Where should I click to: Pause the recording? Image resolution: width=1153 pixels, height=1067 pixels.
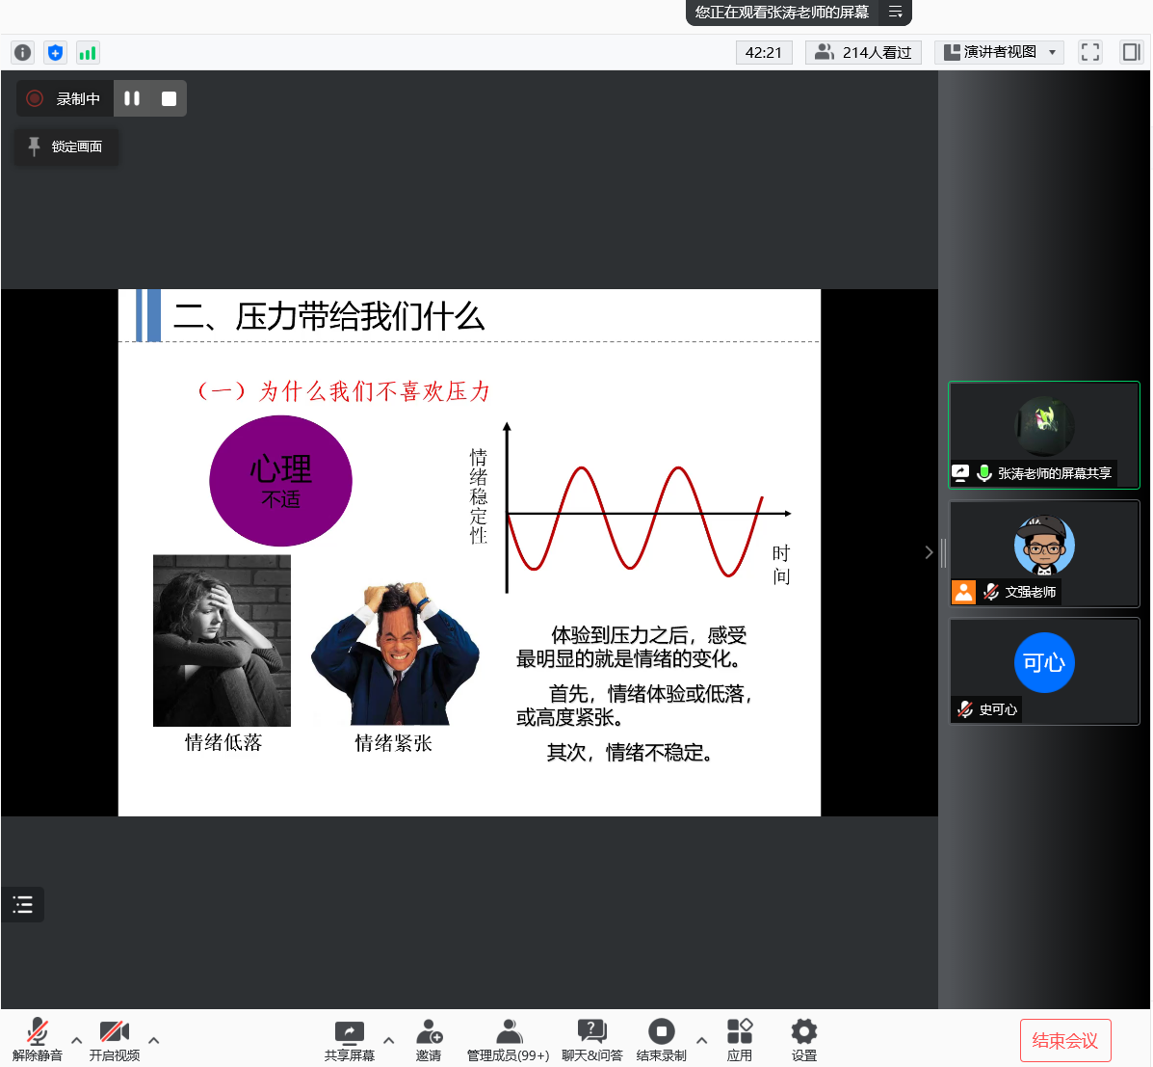(x=132, y=98)
